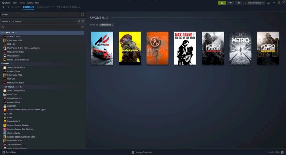Open the met4morphosis account dropdown
This screenshot has height=155, width=286.
[x=256, y=3]
